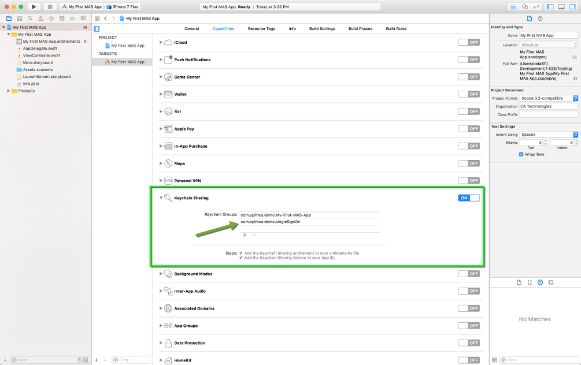Open Main.storyboard in navigator
This screenshot has width=581, height=365.
[x=38, y=62]
